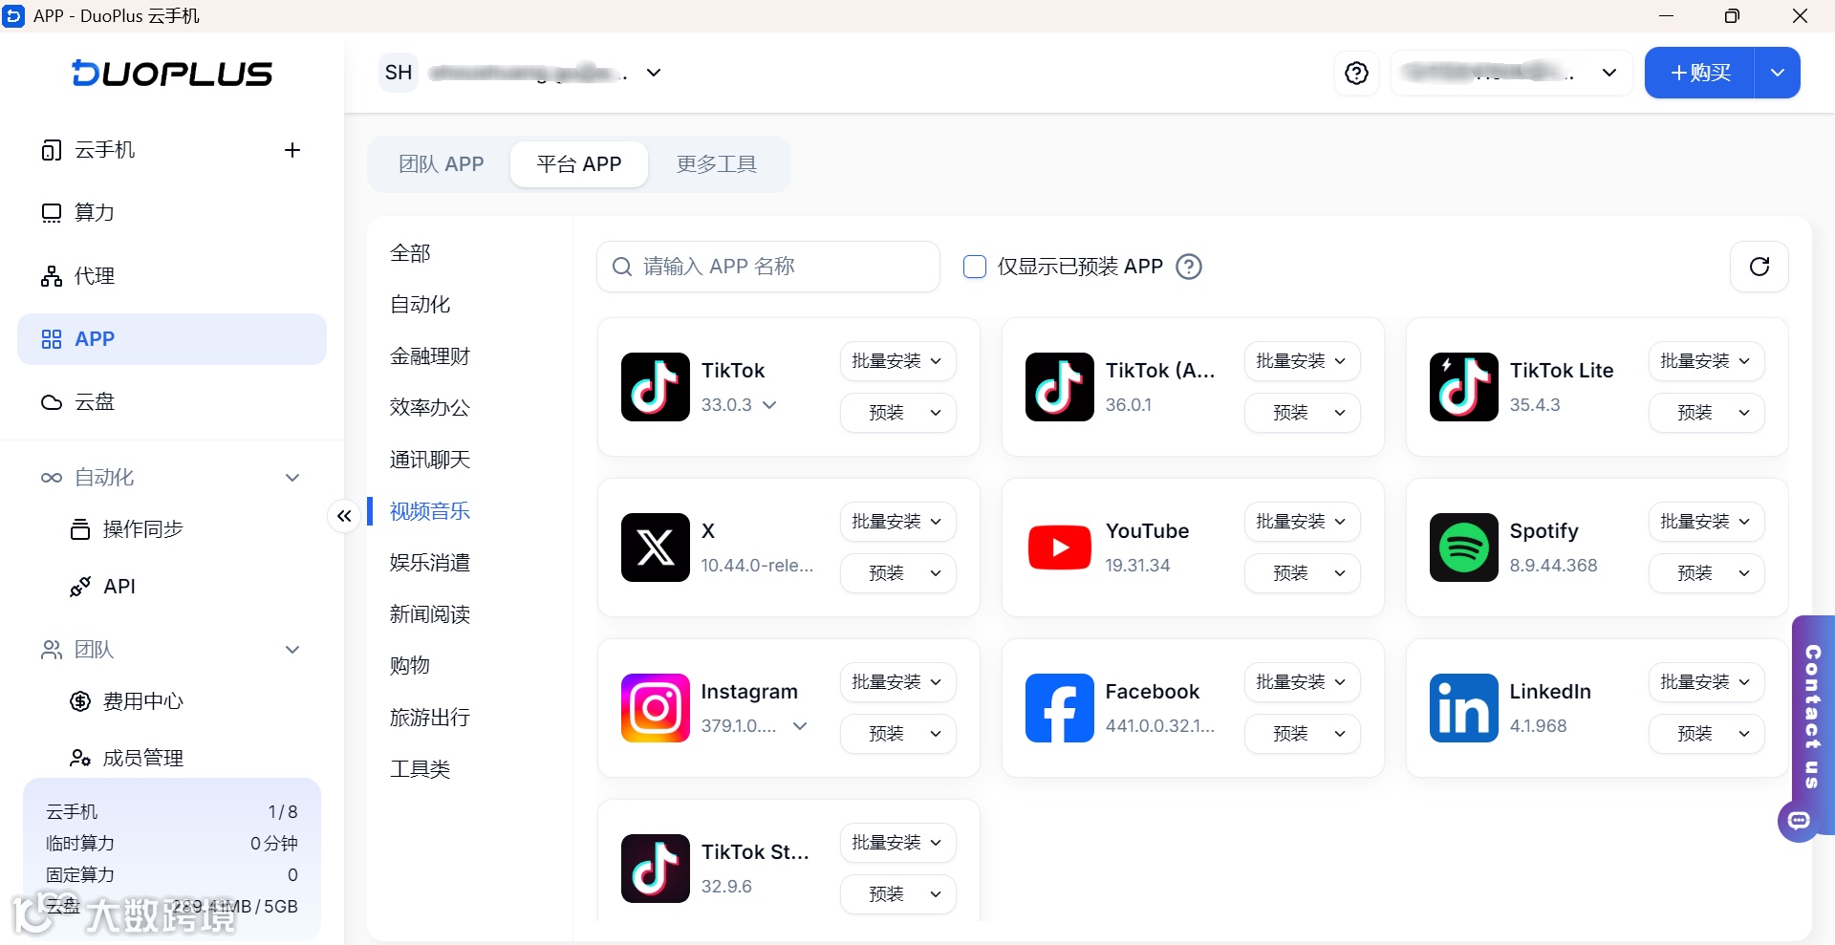This screenshot has height=945, width=1835.
Task: Select the 旅游出行 category
Action: point(430,717)
